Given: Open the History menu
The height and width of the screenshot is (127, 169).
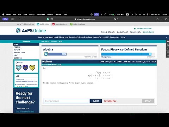Looking at the screenshot, I should (x=32, y=14).
